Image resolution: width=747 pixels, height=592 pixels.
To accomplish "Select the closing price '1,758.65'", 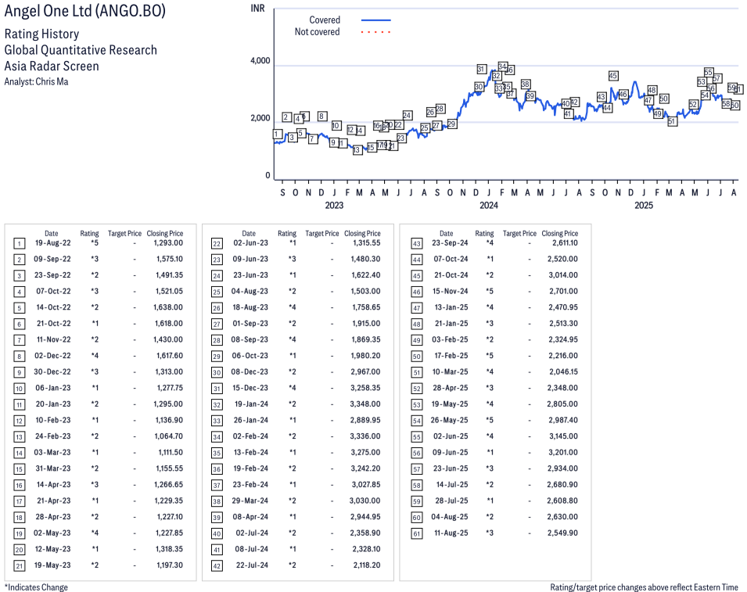I will coord(366,307).
